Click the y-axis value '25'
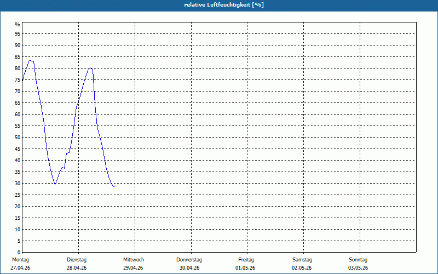438x274 pixels. click(18, 195)
